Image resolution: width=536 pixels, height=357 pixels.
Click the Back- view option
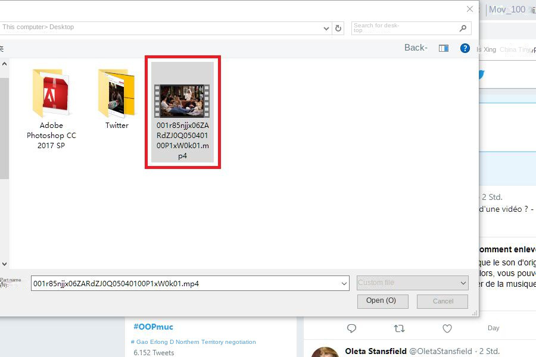(x=416, y=48)
